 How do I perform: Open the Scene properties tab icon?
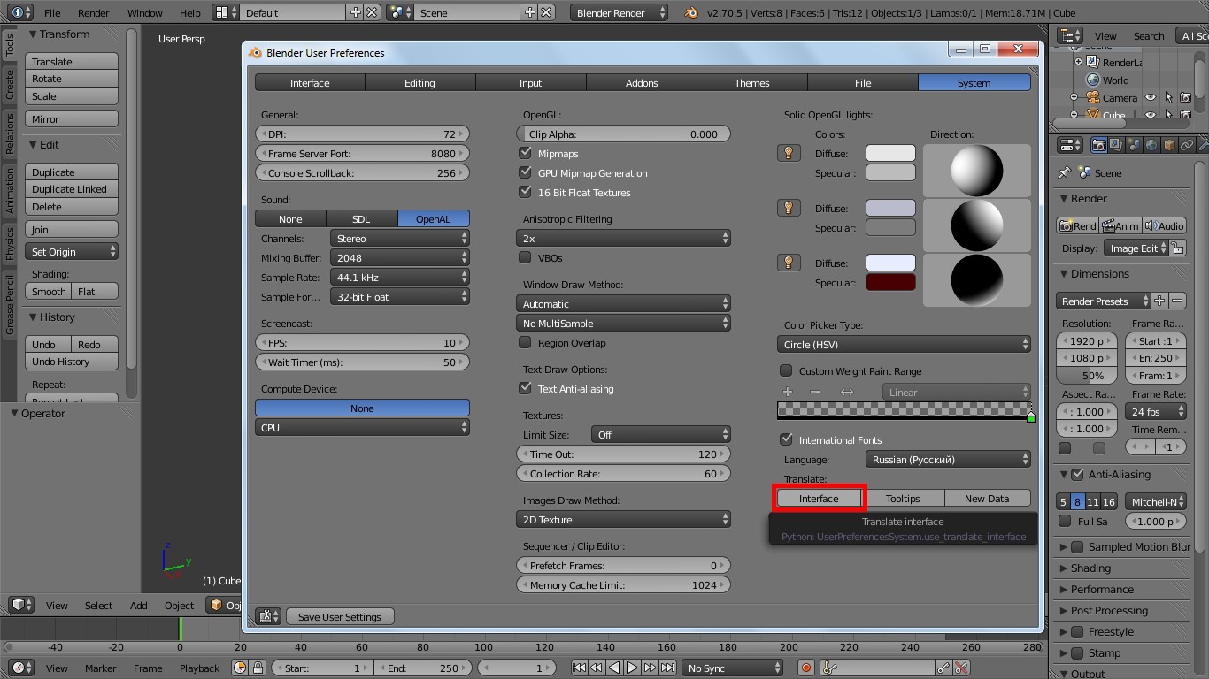pos(1133,145)
